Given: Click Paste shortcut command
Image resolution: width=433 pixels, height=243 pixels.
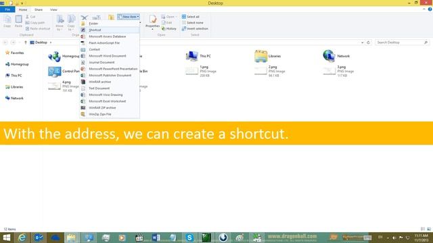Looking at the screenshot, I should click(38, 28).
